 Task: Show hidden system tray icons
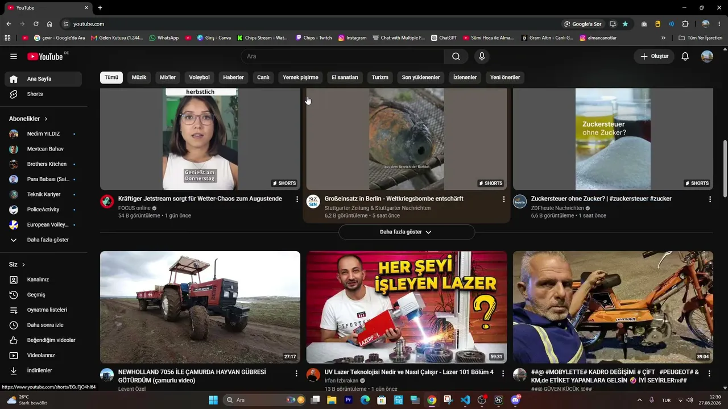pos(639,400)
